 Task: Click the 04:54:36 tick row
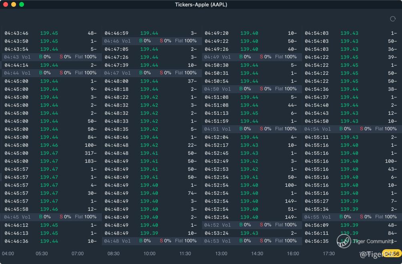tap(352, 89)
